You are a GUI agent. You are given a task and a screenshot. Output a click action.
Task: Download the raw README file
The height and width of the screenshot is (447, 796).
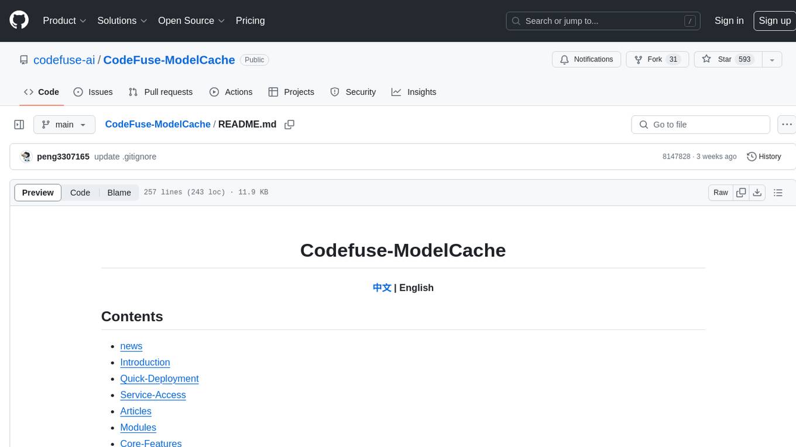pyautogui.click(x=757, y=192)
